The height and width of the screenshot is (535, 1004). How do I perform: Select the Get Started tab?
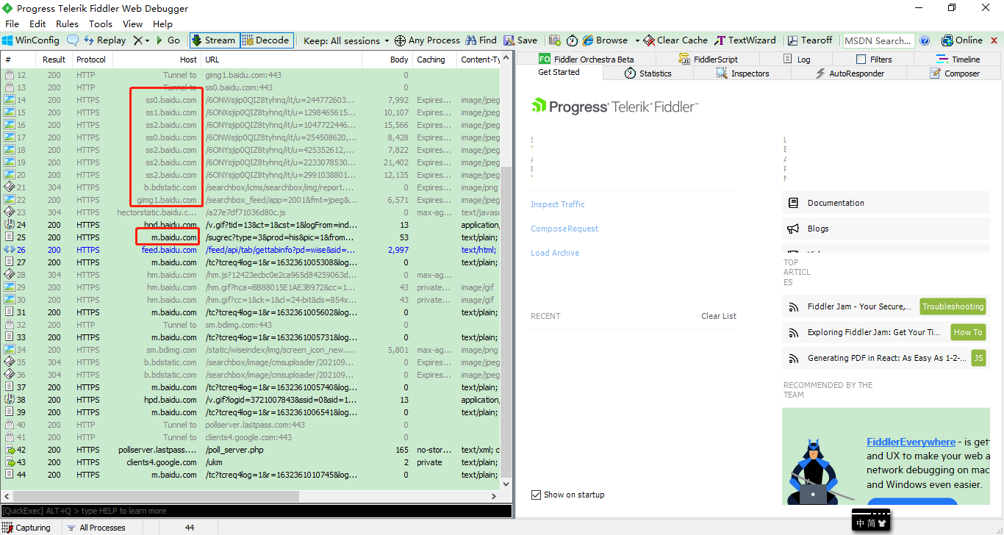(559, 72)
